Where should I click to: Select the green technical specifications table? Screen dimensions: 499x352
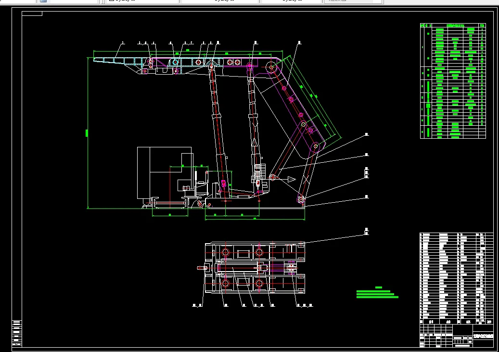[x=453, y=81]
